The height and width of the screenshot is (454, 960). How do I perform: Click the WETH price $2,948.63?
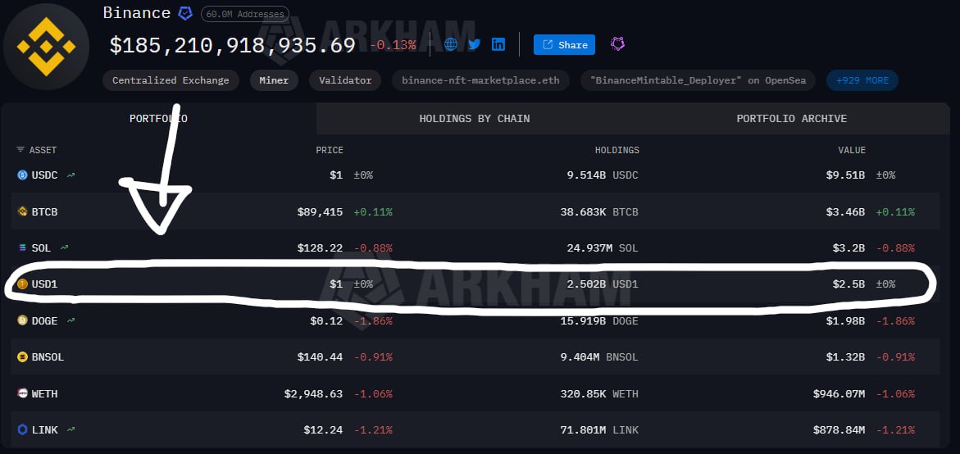coord(313,393)
